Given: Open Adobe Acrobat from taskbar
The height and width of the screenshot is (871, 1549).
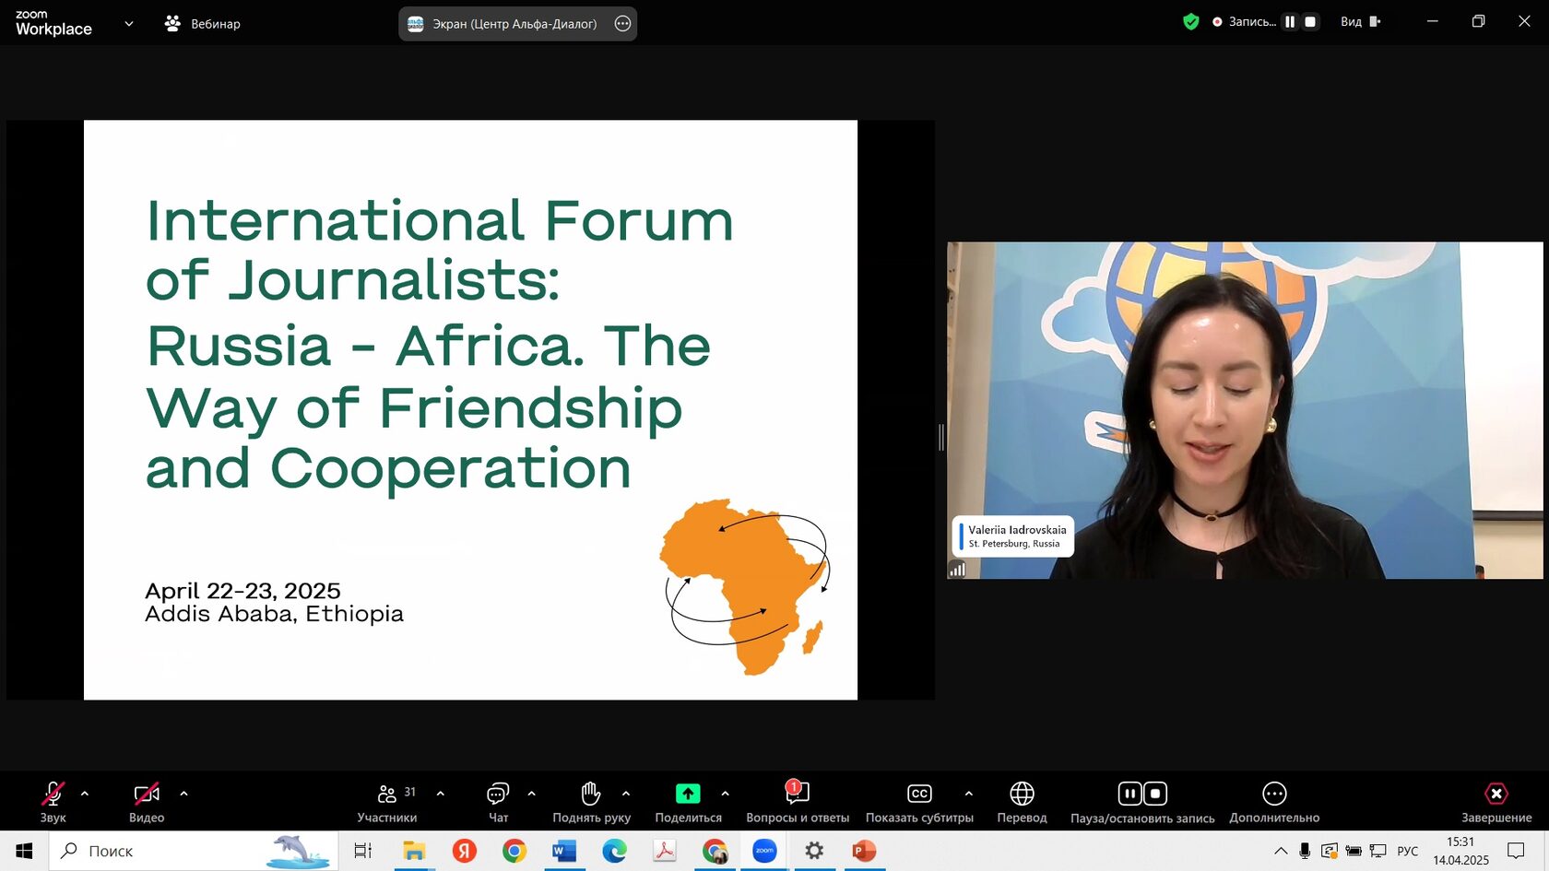Looking at the screenshot, I should (665, 851).
